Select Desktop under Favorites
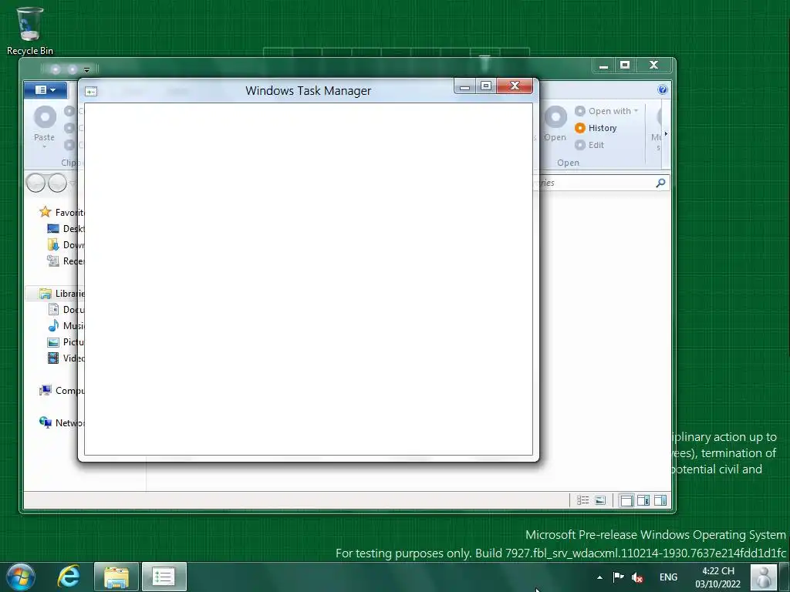This screenshot has width=790, height=592. tap(66, 228)
